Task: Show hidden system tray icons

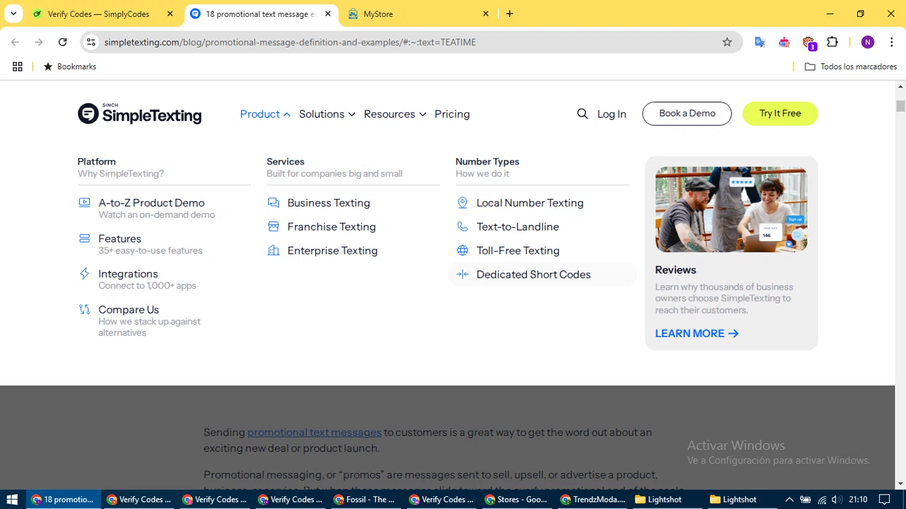Action: pyautogui.click(x=789, y=499)
